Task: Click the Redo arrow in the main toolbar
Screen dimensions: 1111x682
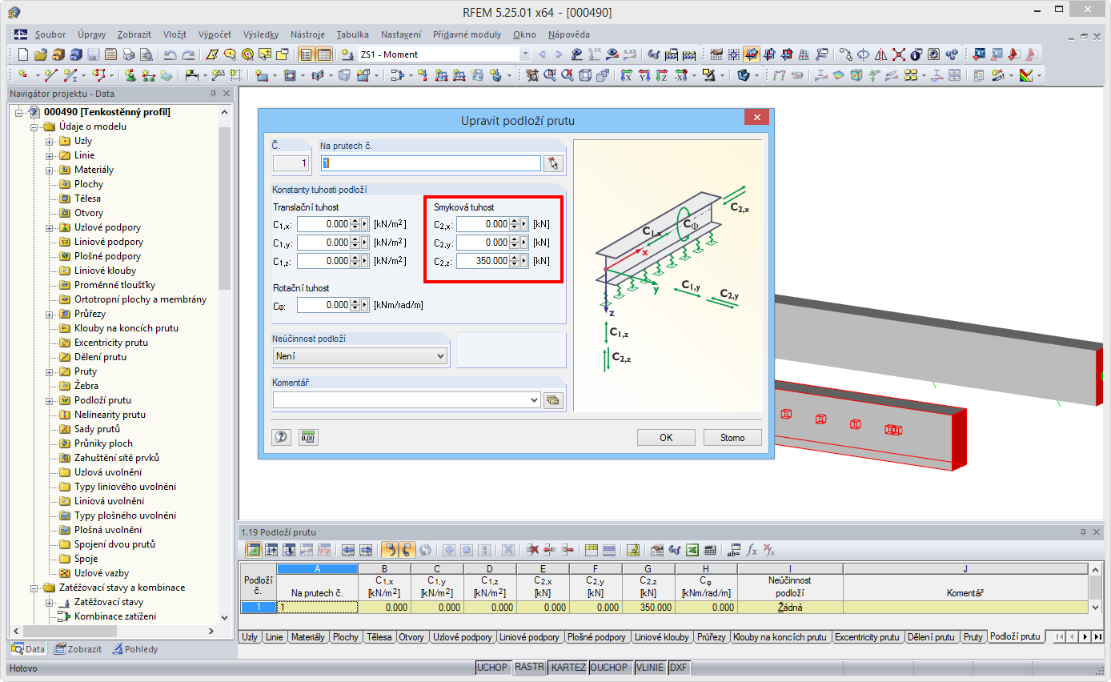Action: 188,54
